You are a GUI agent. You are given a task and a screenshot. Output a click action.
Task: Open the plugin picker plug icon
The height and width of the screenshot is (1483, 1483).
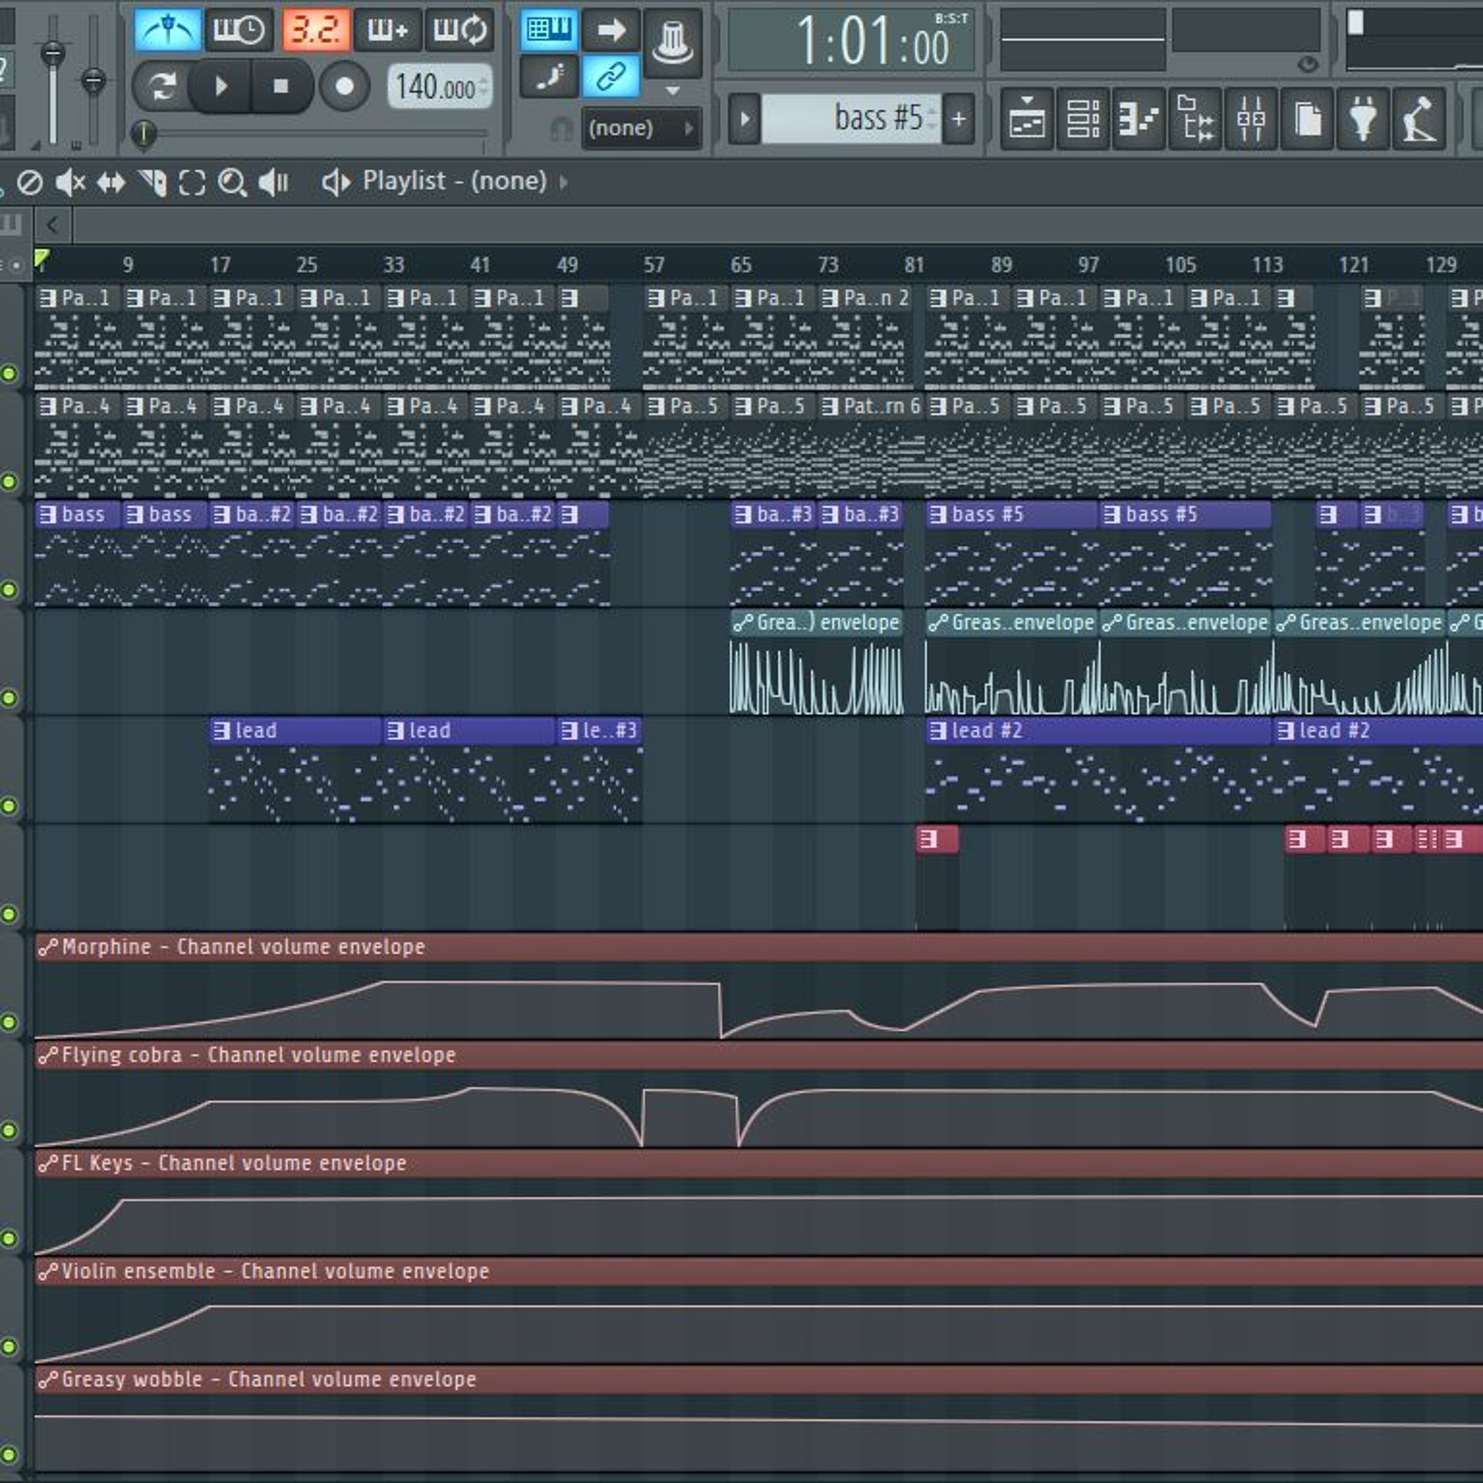point(1363,119)
